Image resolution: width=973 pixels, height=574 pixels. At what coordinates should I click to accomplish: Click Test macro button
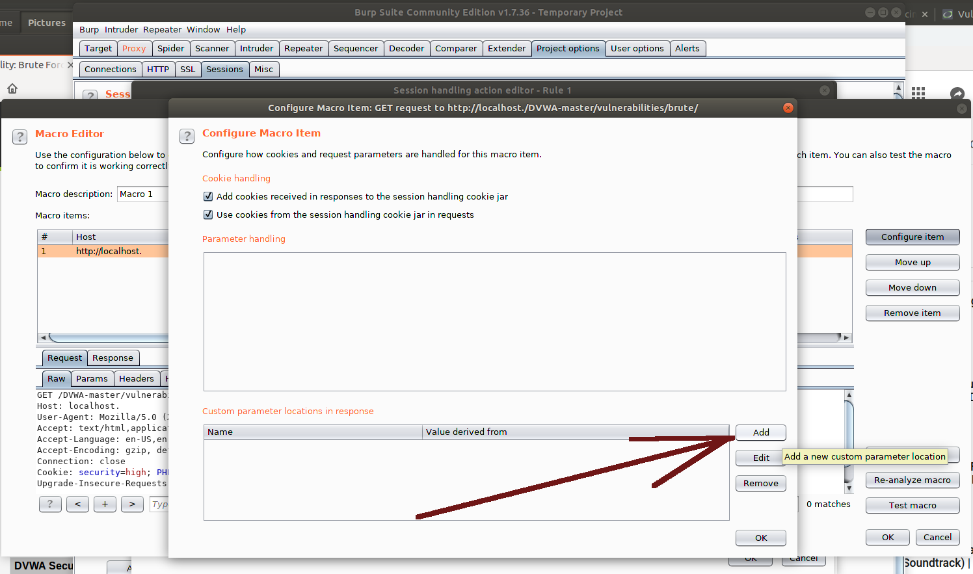pos(913,505)
